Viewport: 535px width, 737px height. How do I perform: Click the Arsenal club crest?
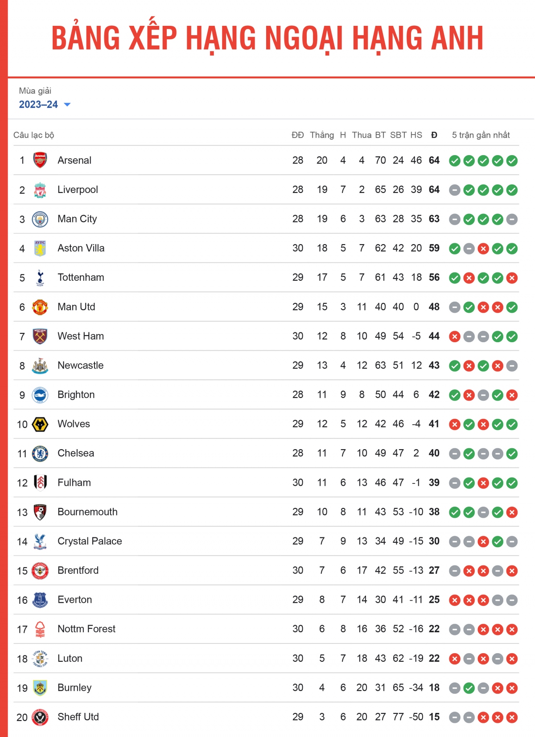[40, 160]
